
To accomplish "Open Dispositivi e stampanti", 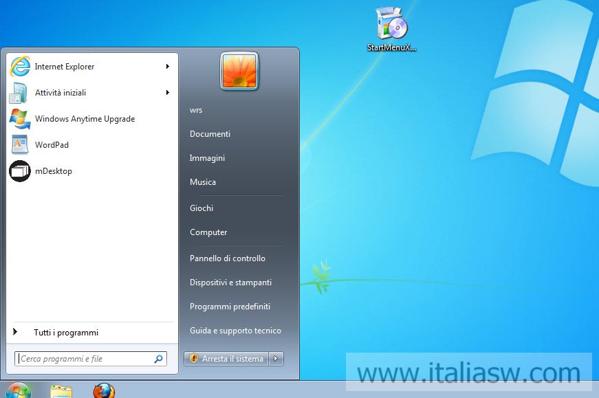I will pyautogui.click(x=231, y=283).
